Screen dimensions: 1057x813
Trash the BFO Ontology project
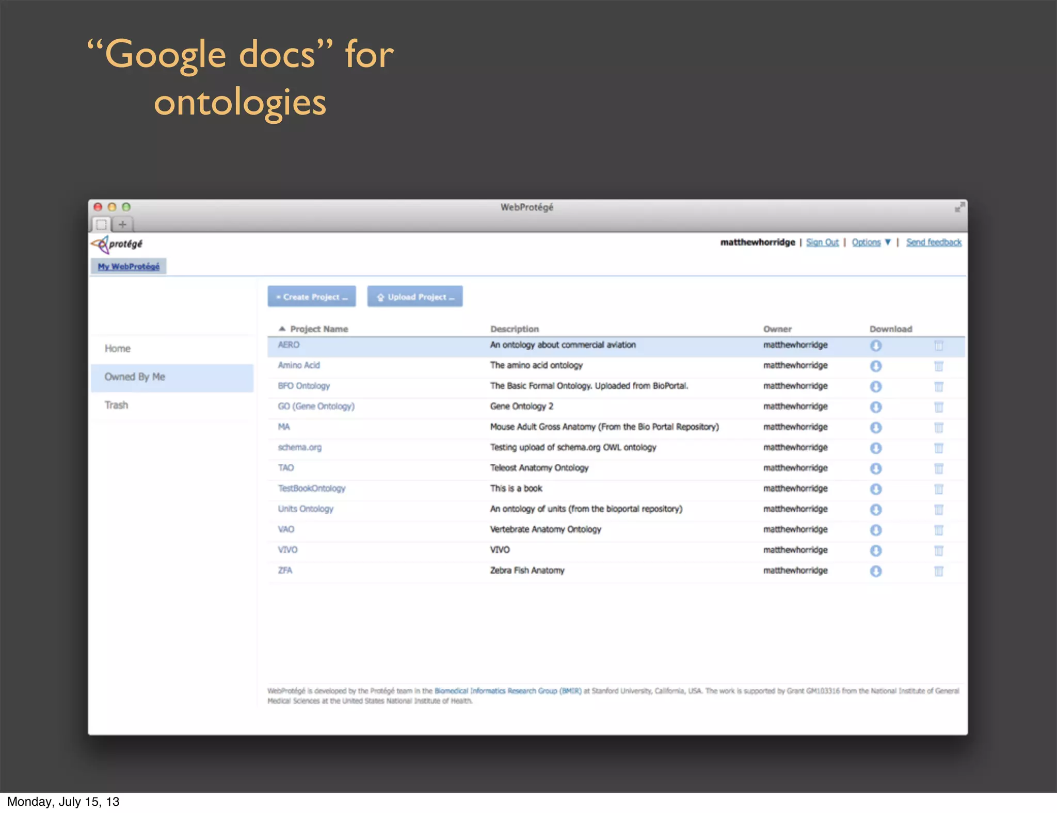point(939,386)
